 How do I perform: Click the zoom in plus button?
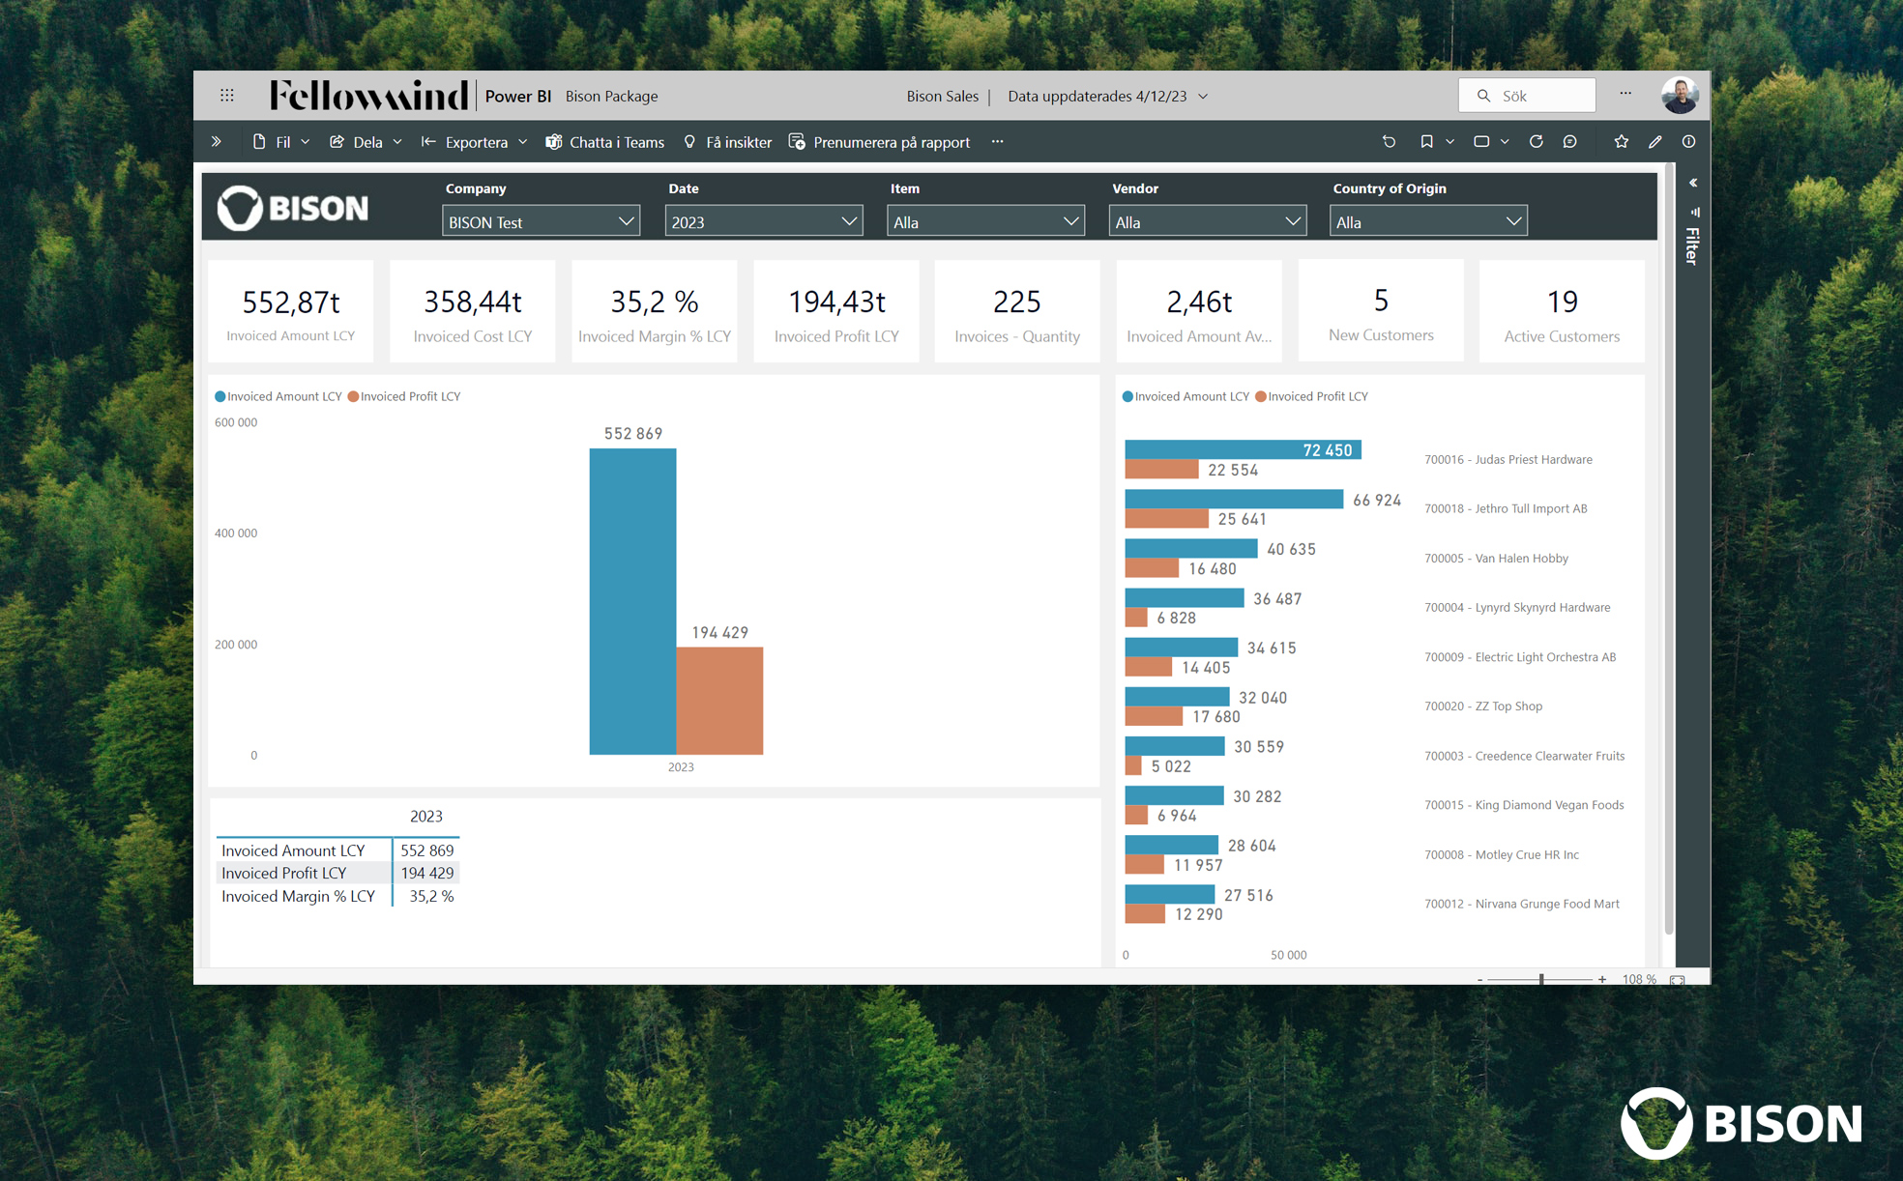(1602, 979)
